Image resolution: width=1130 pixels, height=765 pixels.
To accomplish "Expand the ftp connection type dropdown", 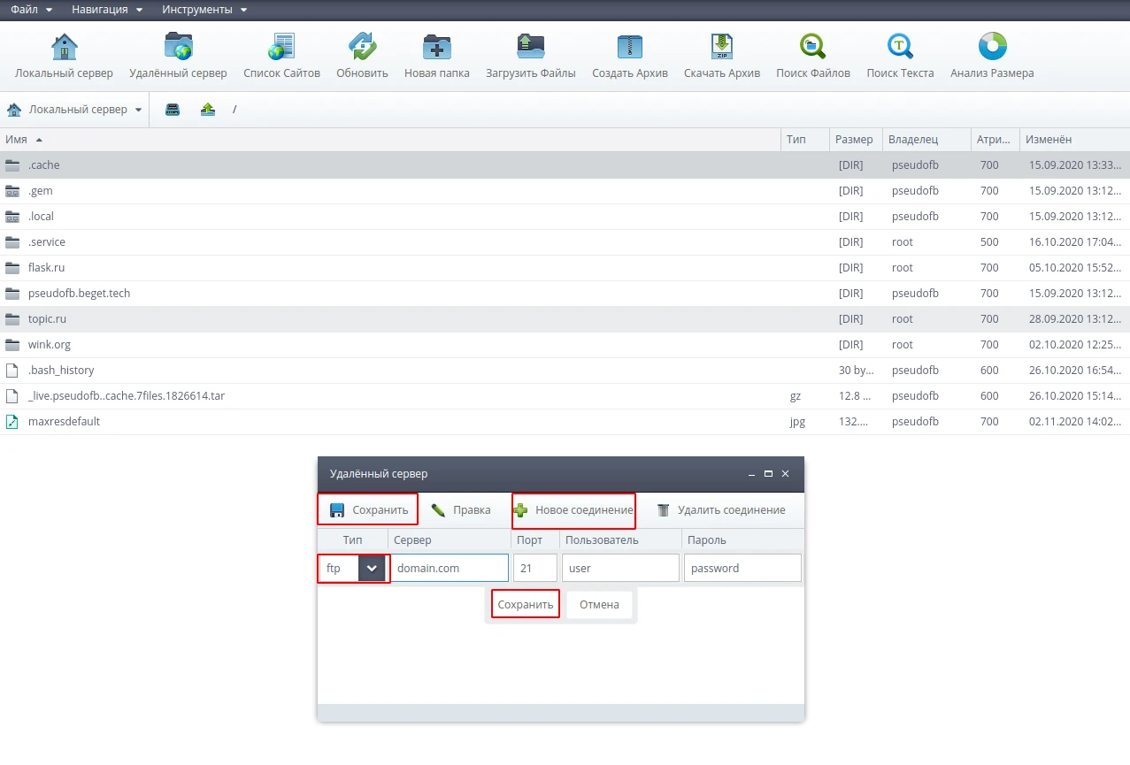I will coord(373,569).
